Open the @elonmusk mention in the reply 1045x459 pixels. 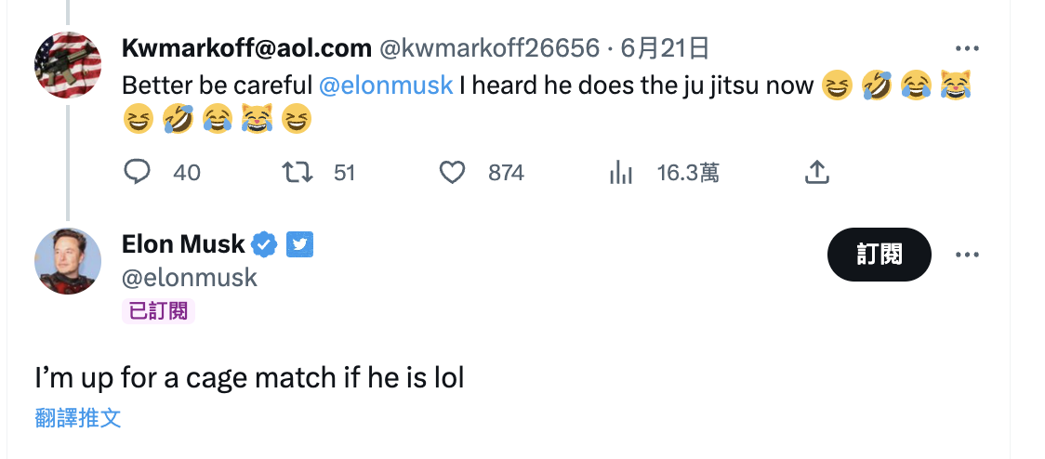click(x=386, y=85)
